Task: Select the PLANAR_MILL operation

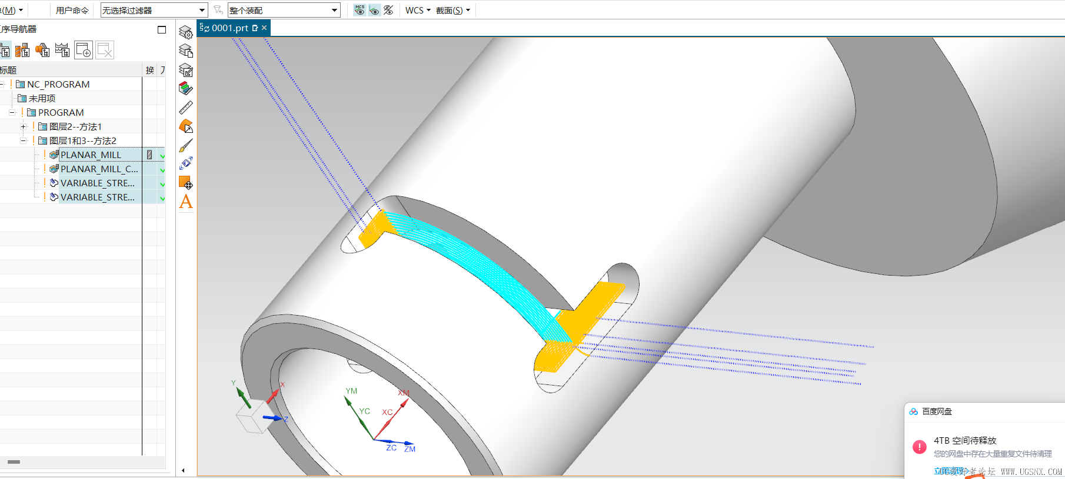Action: [91, 155]
